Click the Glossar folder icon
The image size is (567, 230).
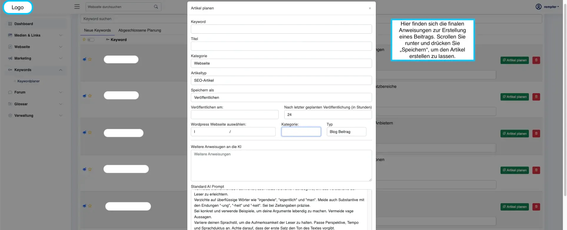[x=10, y=104]
